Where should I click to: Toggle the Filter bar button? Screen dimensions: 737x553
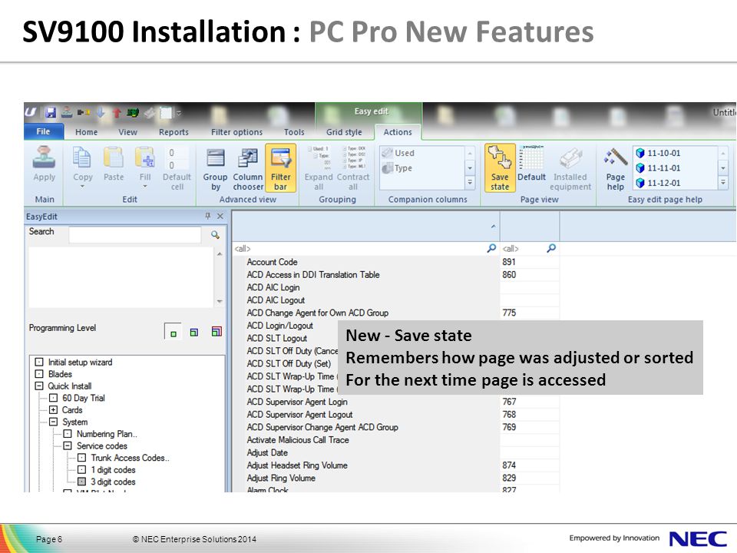click(x=281, y=168)
